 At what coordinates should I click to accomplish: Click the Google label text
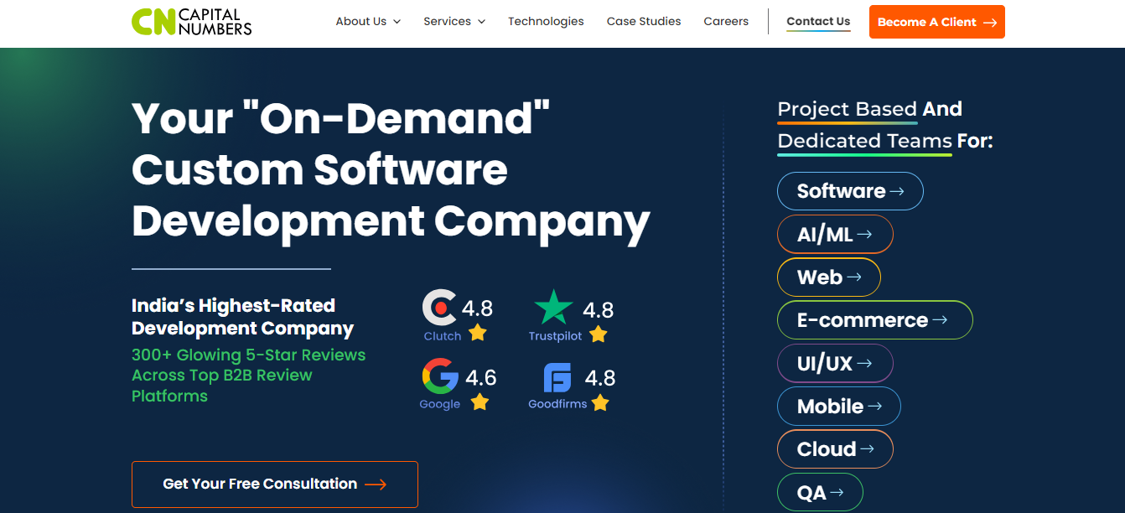440,404
